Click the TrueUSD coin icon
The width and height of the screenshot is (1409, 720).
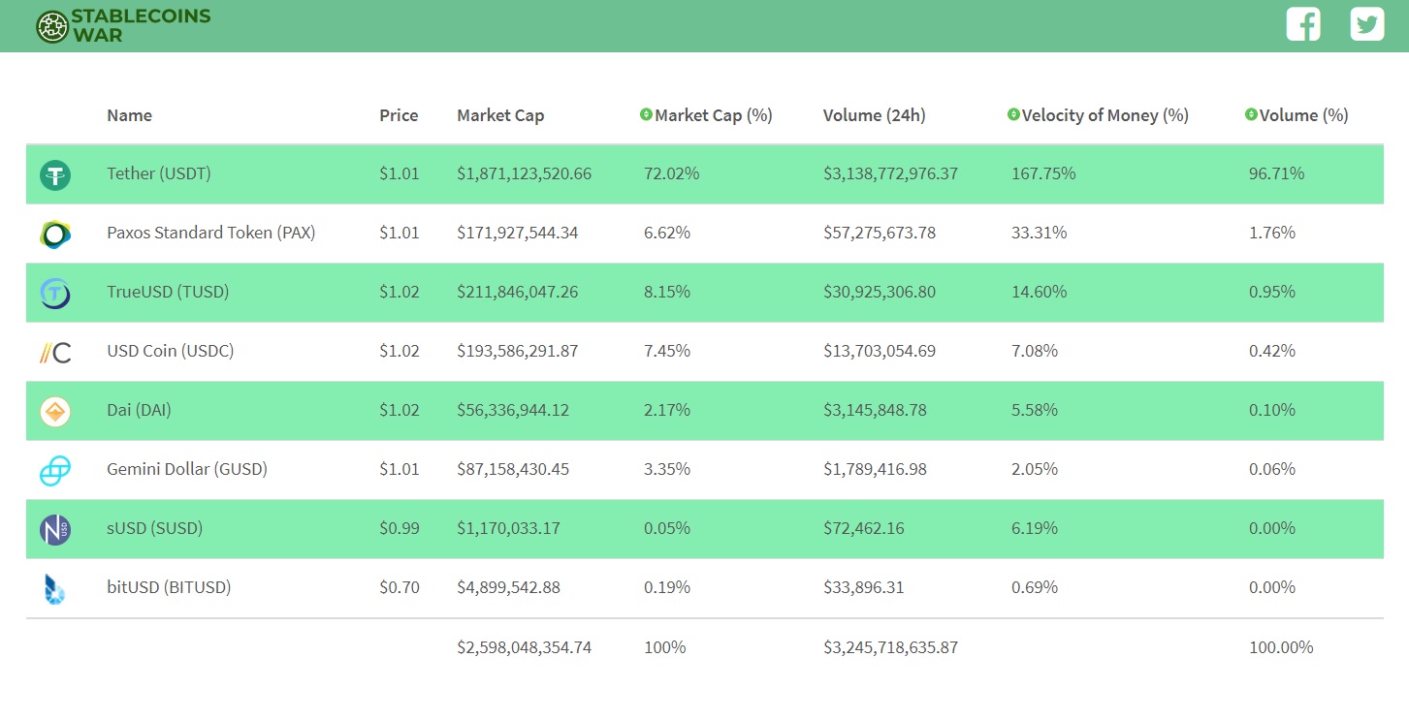[55, 293]
